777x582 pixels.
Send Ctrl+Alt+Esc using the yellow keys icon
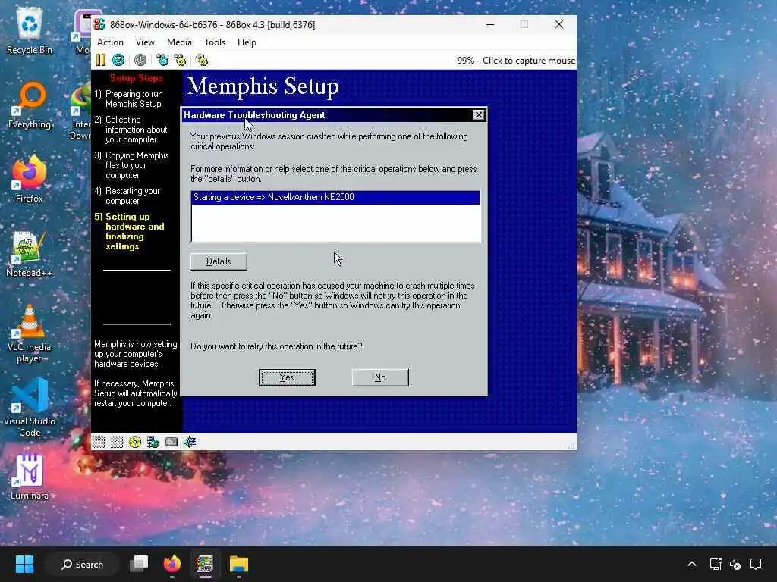click(x=180, y=61)
